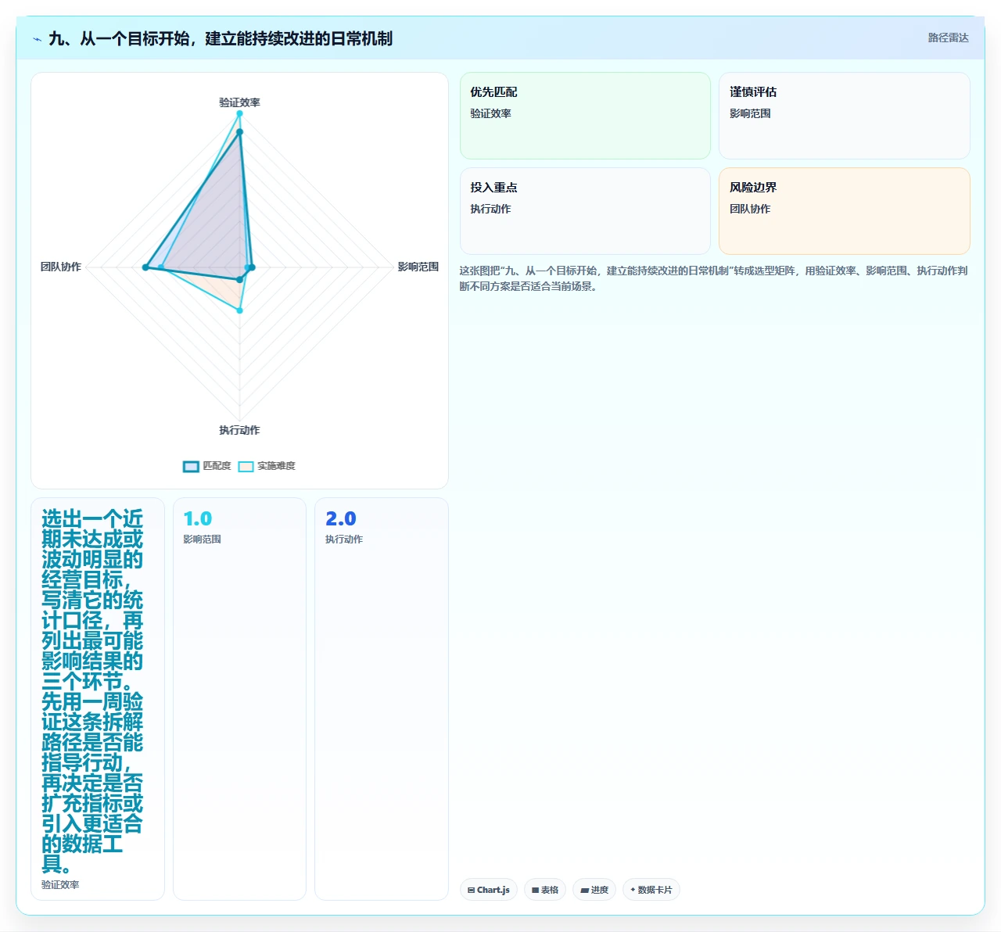This screenshot has width=1001, height=932.
Task: Click the light-cyan 实施难度 point on 团队协作 axis
Action: tap(161, 267)
